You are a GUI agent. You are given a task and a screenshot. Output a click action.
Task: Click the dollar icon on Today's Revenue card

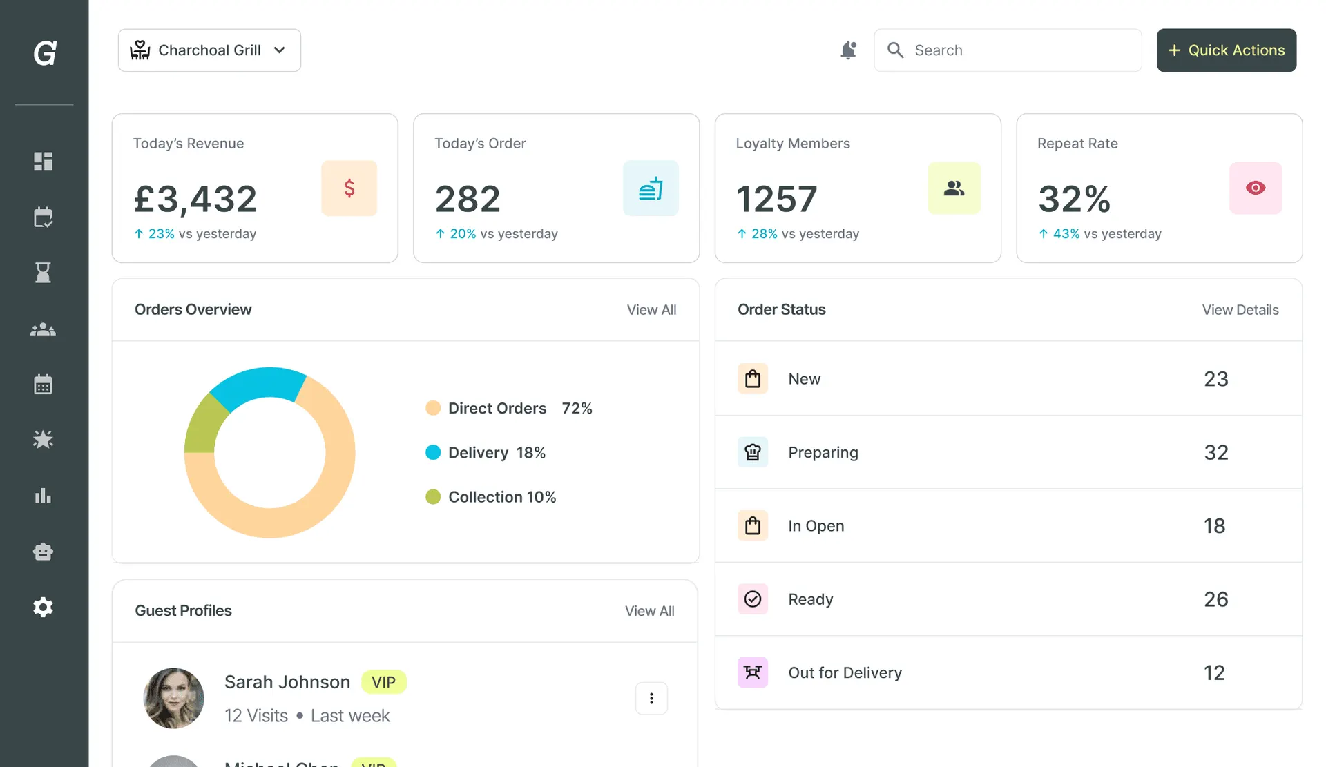[349, 188]
